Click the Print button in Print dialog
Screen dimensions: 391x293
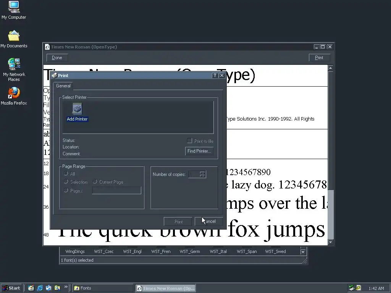coord(178,221)
